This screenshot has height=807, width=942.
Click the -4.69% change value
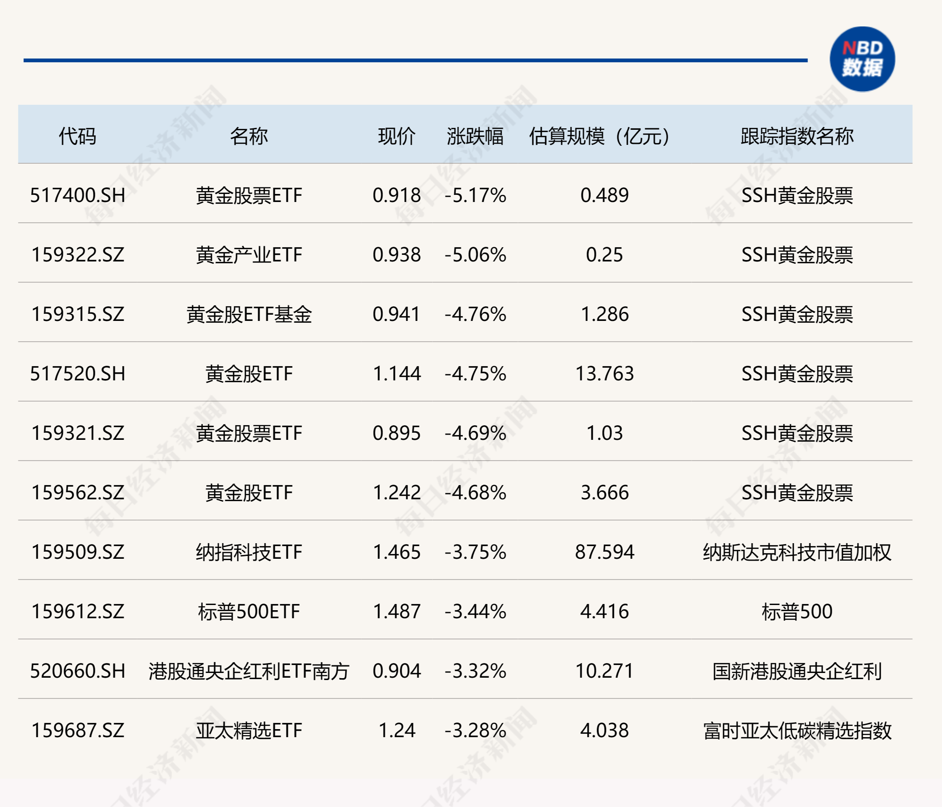(x=475, y=433)
